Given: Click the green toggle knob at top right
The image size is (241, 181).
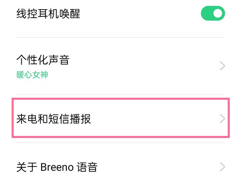Looking at the screenshot, I should 218,14.
